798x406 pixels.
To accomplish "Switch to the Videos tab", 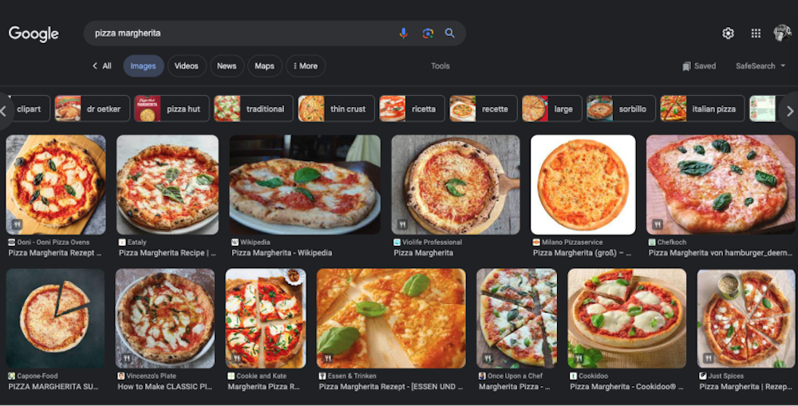I will [x=186, y=66].
